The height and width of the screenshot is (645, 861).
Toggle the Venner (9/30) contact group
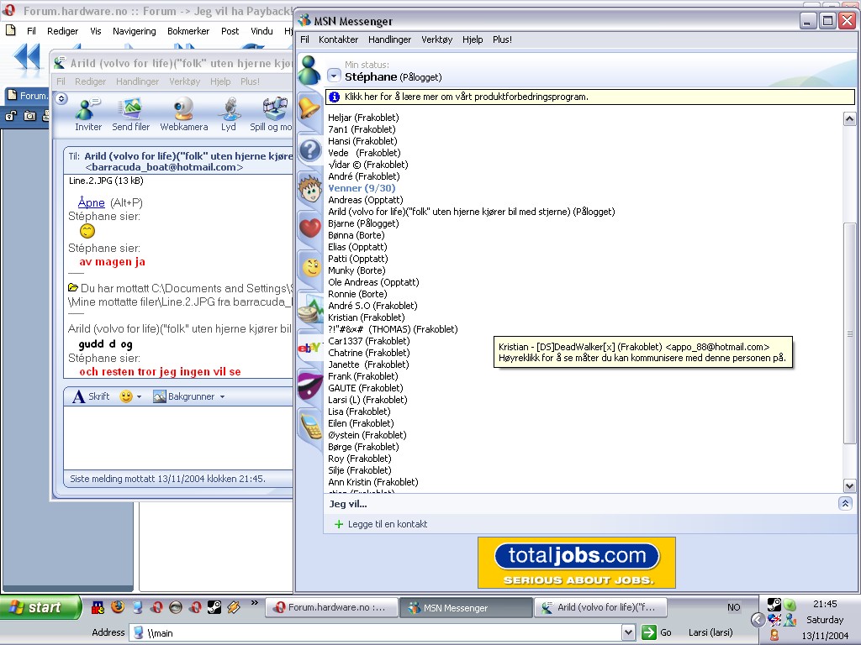362,188
